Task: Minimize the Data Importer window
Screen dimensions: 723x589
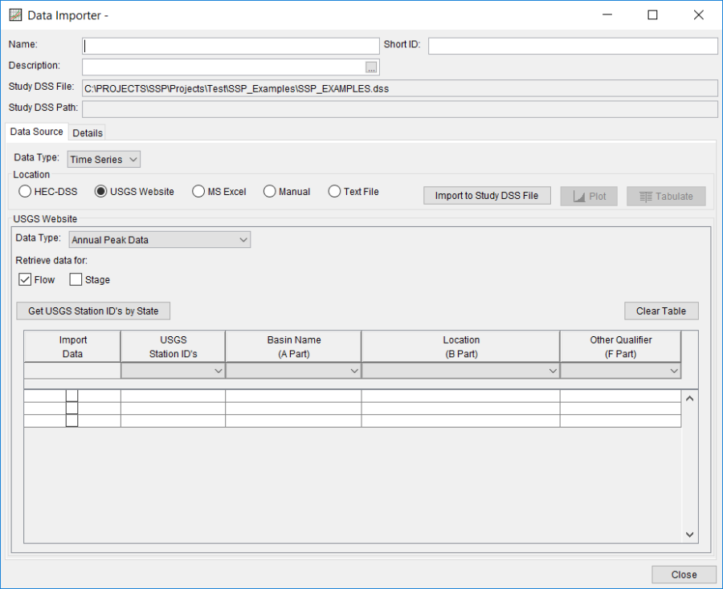Action: point(607,15)
